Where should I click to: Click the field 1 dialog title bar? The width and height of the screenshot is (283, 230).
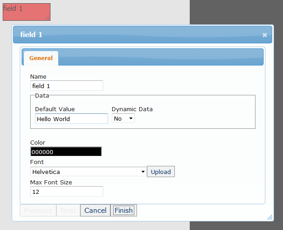(x=137, y=34)
